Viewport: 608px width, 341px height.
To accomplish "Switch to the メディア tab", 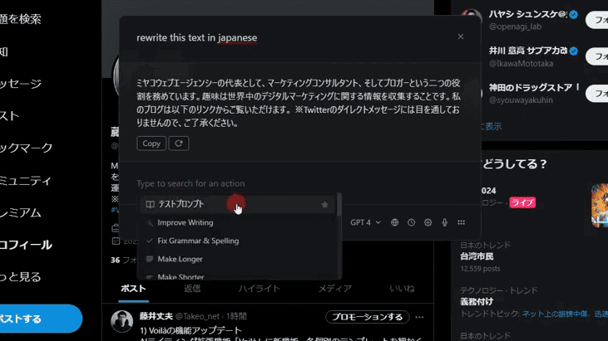I will [335, 289].
